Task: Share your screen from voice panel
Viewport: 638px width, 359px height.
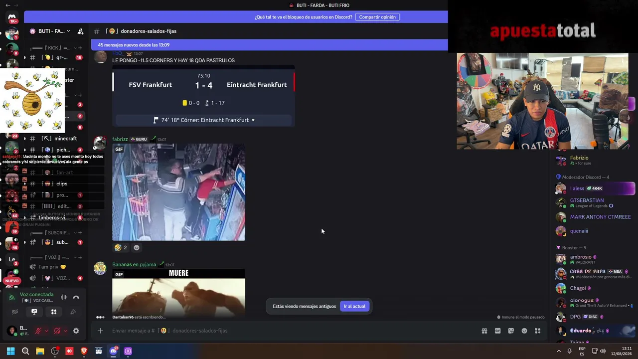Action: (34, 312)
